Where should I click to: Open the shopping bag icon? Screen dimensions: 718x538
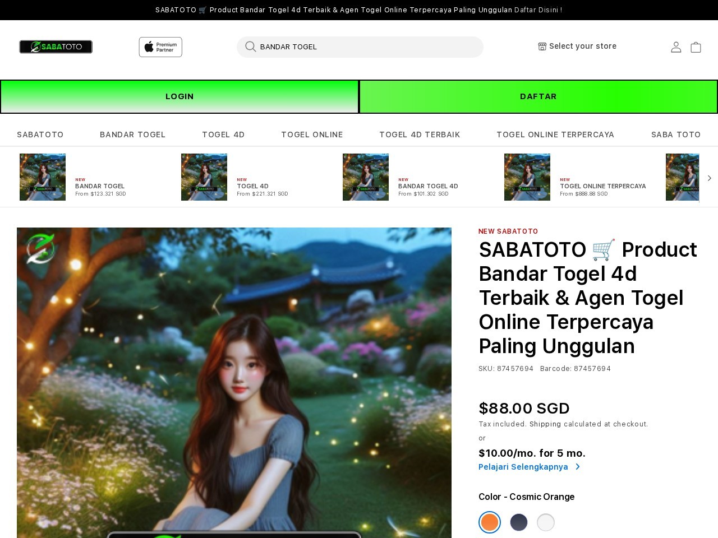[x=696, y=47]
